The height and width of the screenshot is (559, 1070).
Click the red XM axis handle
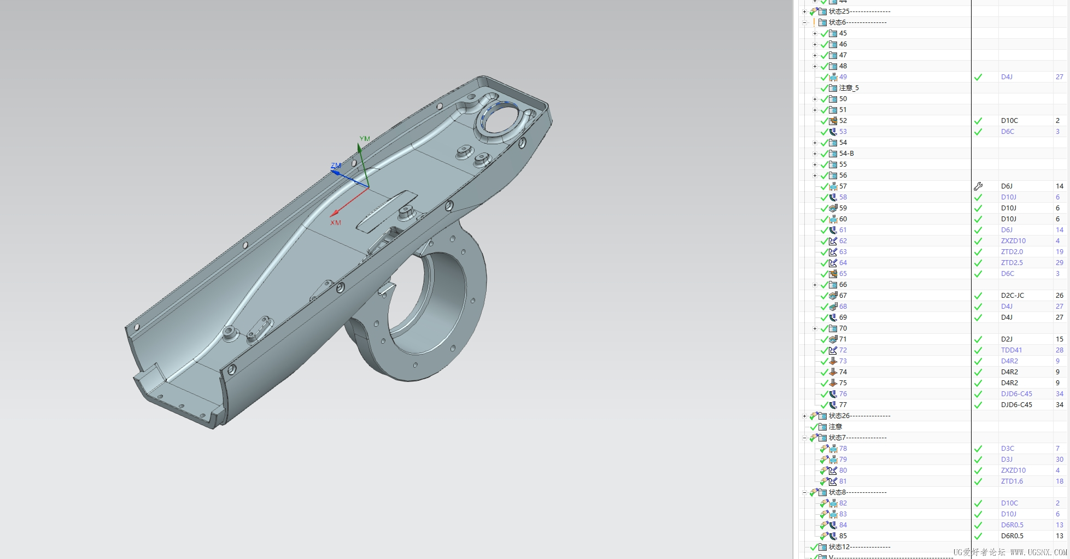pyautogui.click(x=335, y=214)
